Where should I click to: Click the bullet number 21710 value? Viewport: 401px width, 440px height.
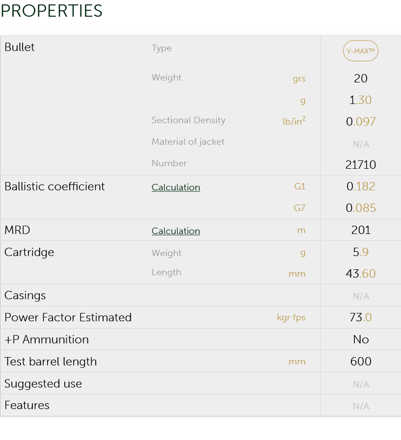coord(361,165)
